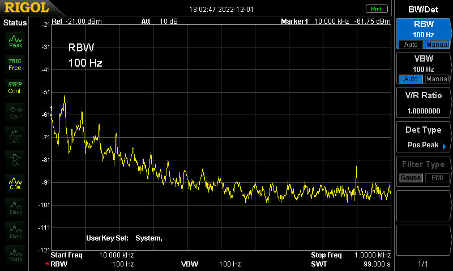Viewport: 453px width, 271px height.
Task: Click the Ref -21.00 dBm readout
Action: 76,21
